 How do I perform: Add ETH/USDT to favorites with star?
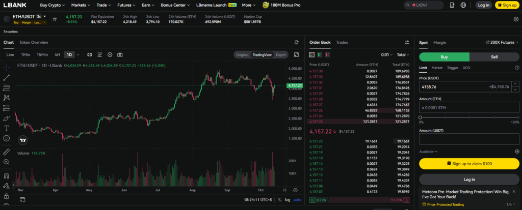tap(55, 19)
